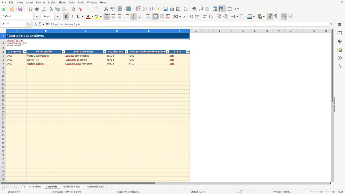
Task: Expand the formula bar
Action: pos(331,24)
